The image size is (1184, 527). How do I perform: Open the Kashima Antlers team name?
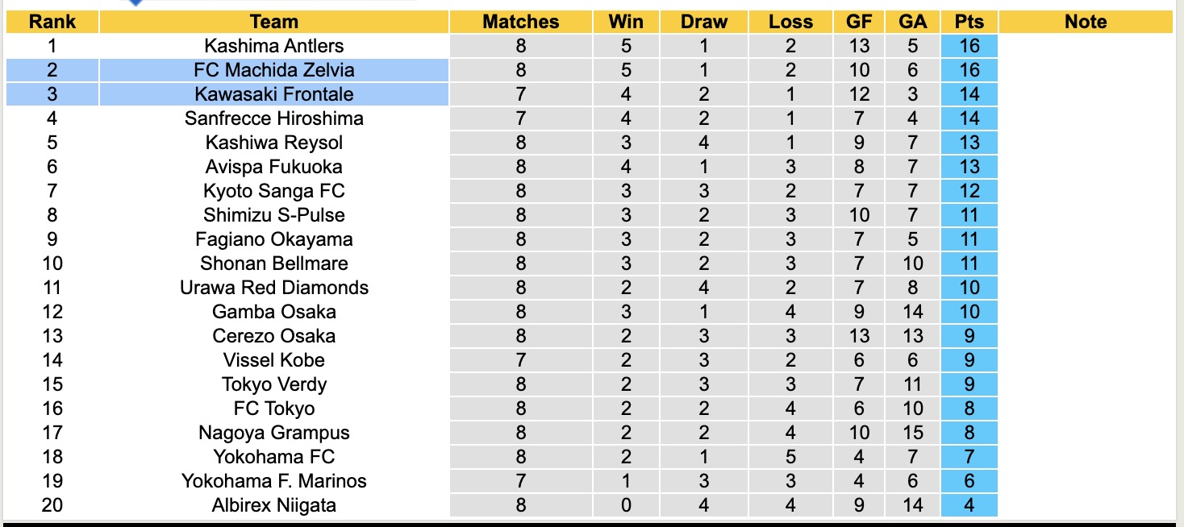pos(274,46)
